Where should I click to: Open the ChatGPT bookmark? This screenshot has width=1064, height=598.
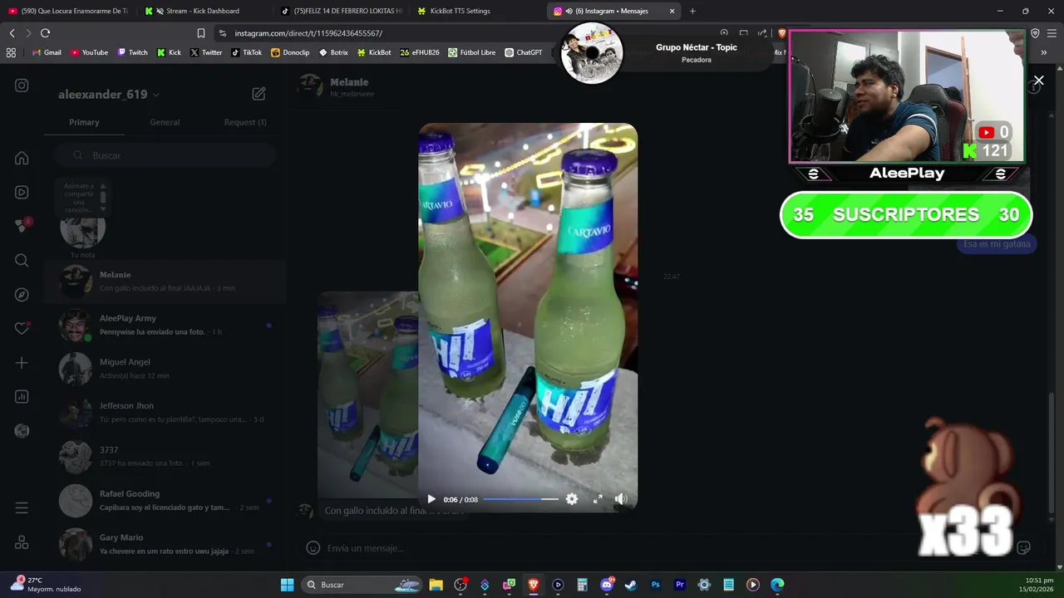point(524,52)
